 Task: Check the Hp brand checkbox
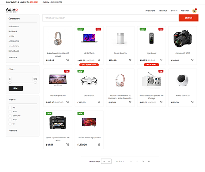click(x=10, y=107)
